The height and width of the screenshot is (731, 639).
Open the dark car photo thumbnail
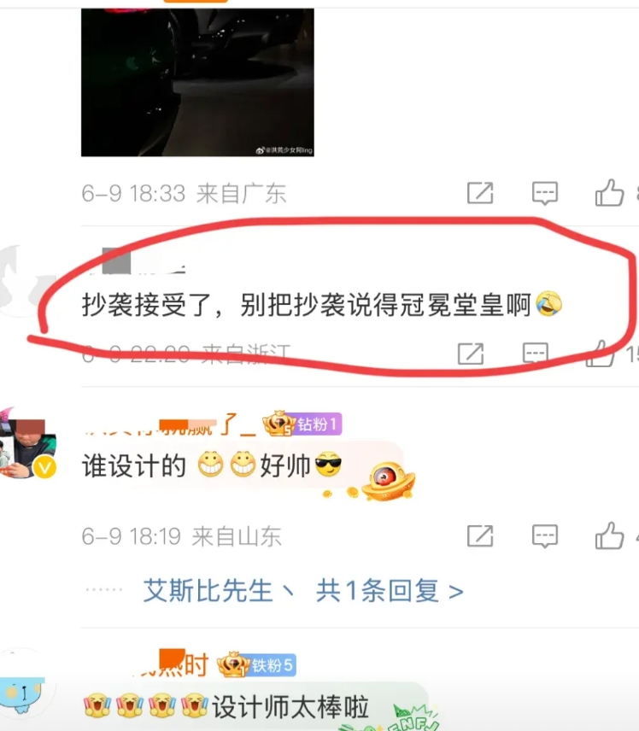coord(197,82)
